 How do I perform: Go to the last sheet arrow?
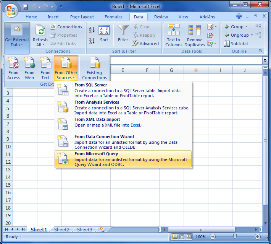(x=23, y=229)
